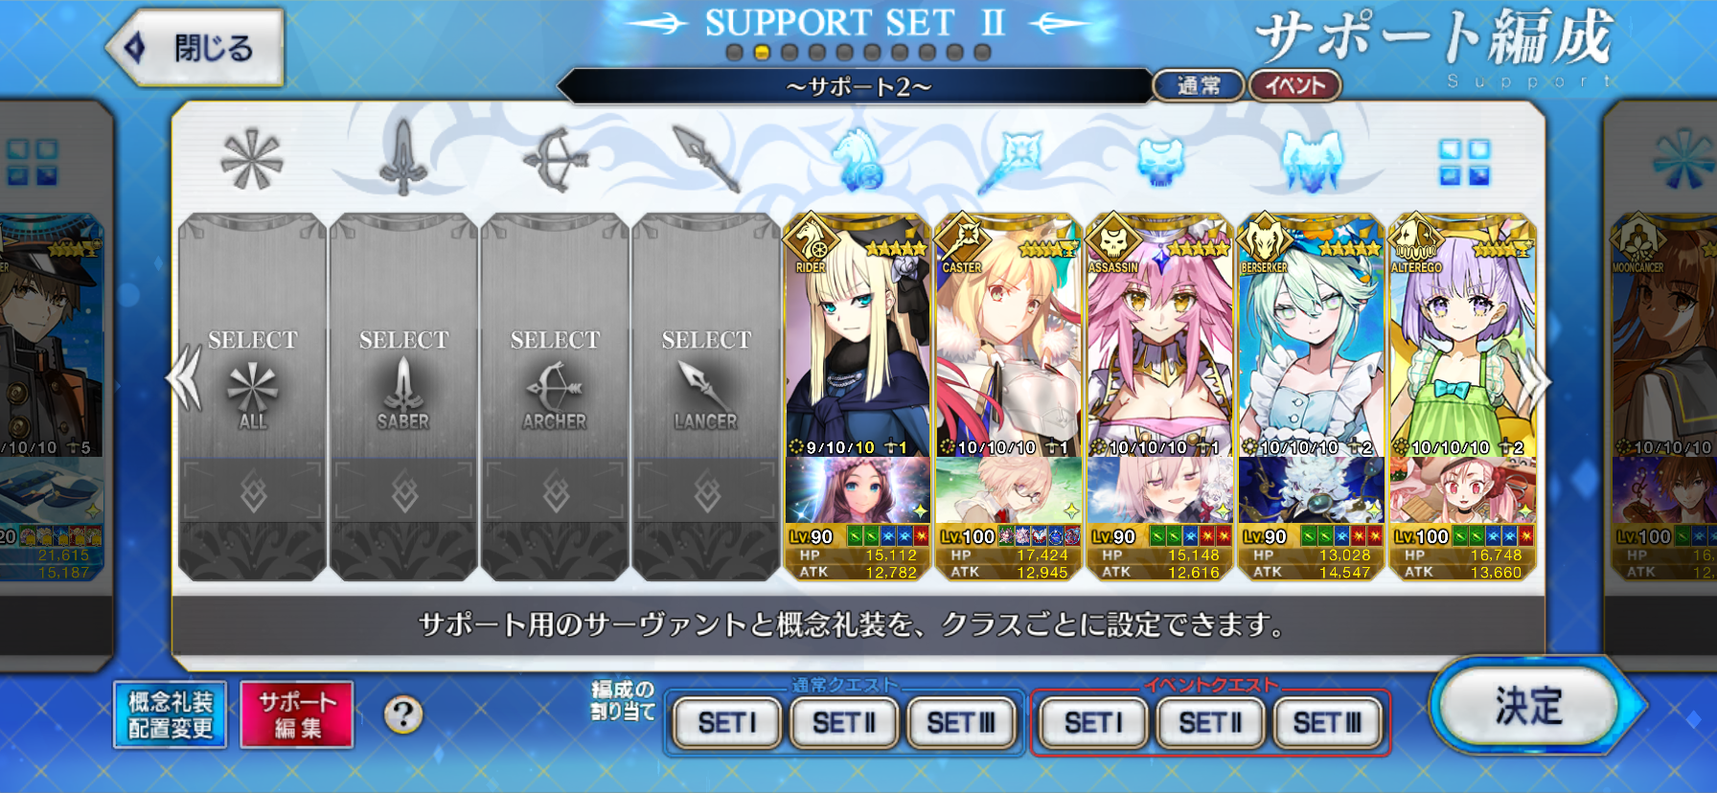Toggle the 通常 normal mode pill
The height and width of the screenshot is (793, 1717).
(1199, 86)
